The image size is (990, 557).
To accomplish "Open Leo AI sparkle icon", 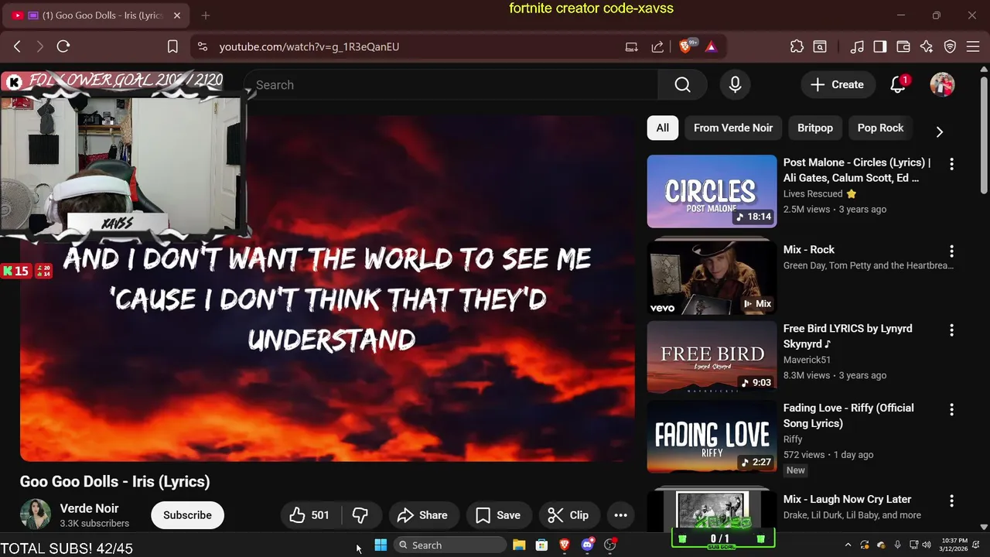I will click(x=927, y=46).
